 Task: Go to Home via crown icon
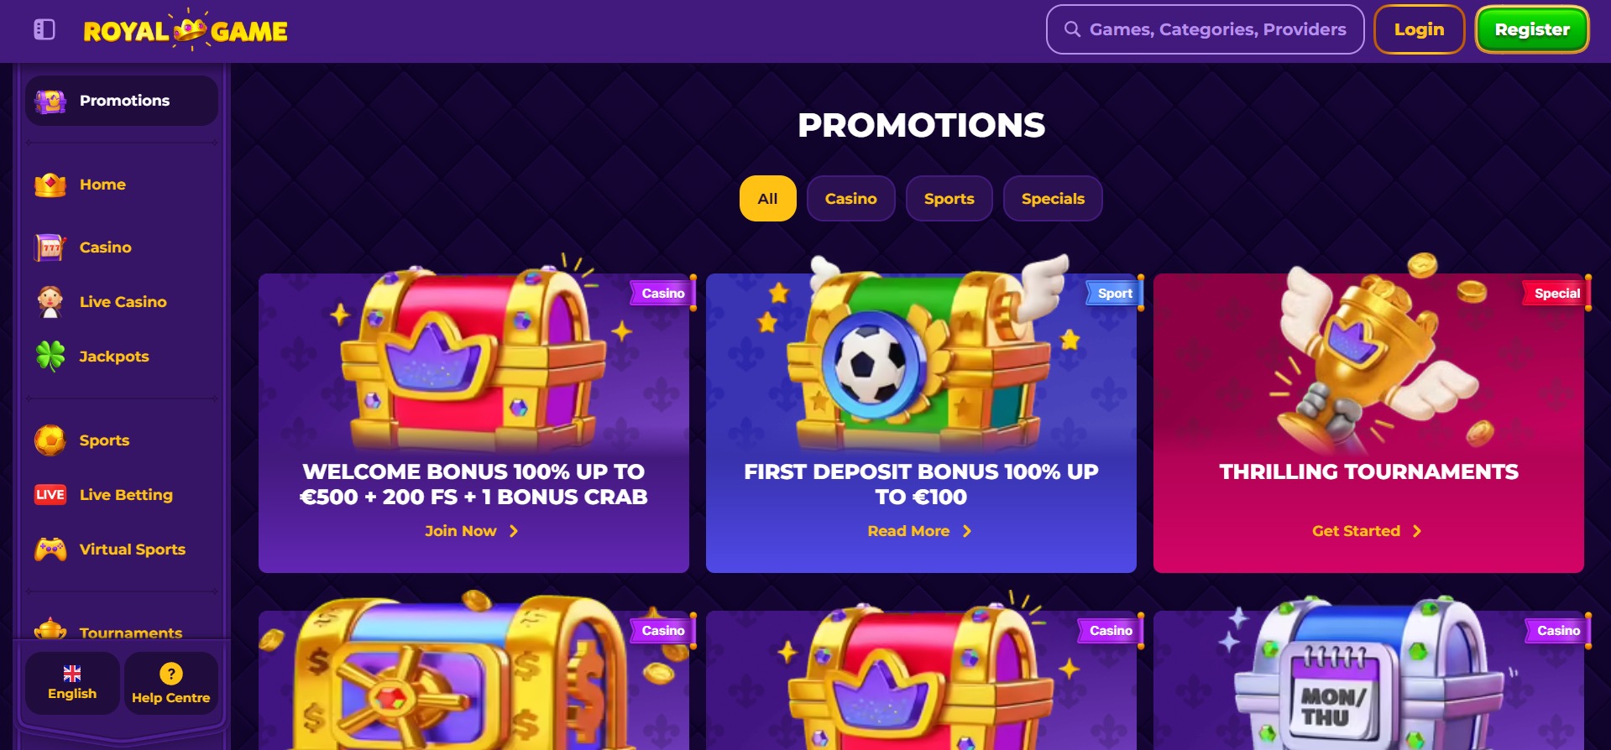(50, 185)
